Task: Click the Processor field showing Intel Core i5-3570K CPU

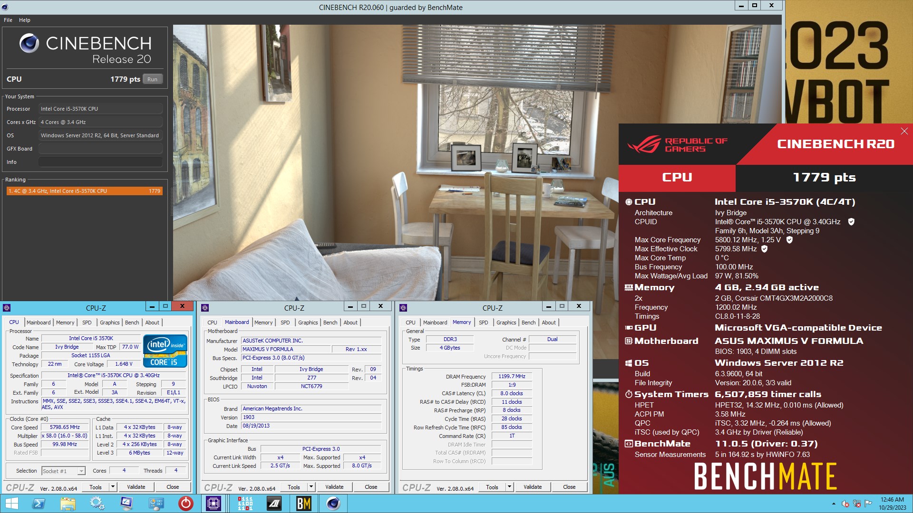Action: click(100, 109)
